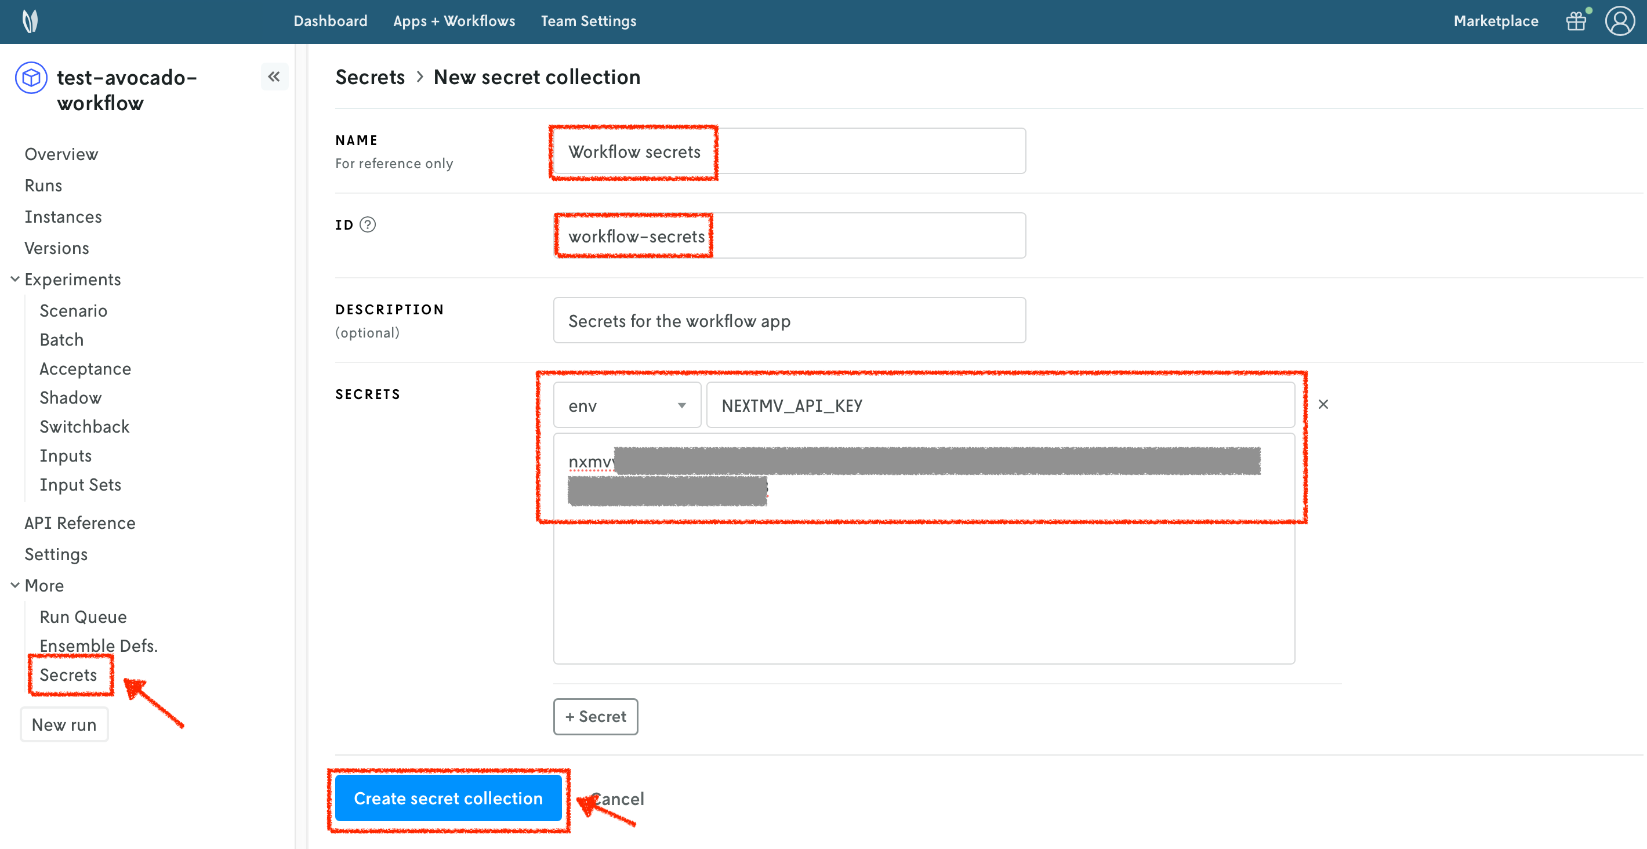Click Create secret collection button
This screenshot has height=849, width=1647.
[448, 798]
